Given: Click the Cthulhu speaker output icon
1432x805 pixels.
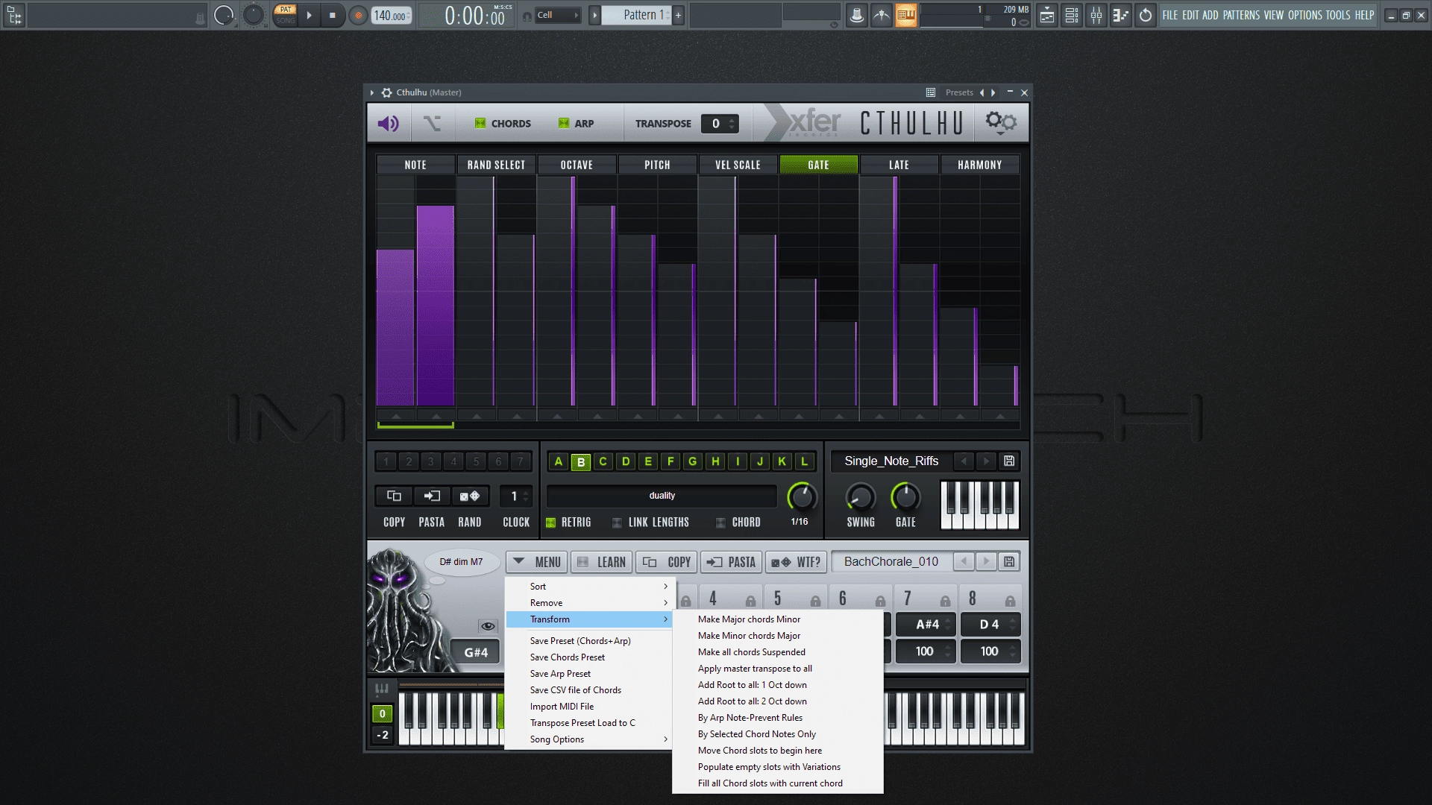Looking at the screenshot, I should point(388,123).
